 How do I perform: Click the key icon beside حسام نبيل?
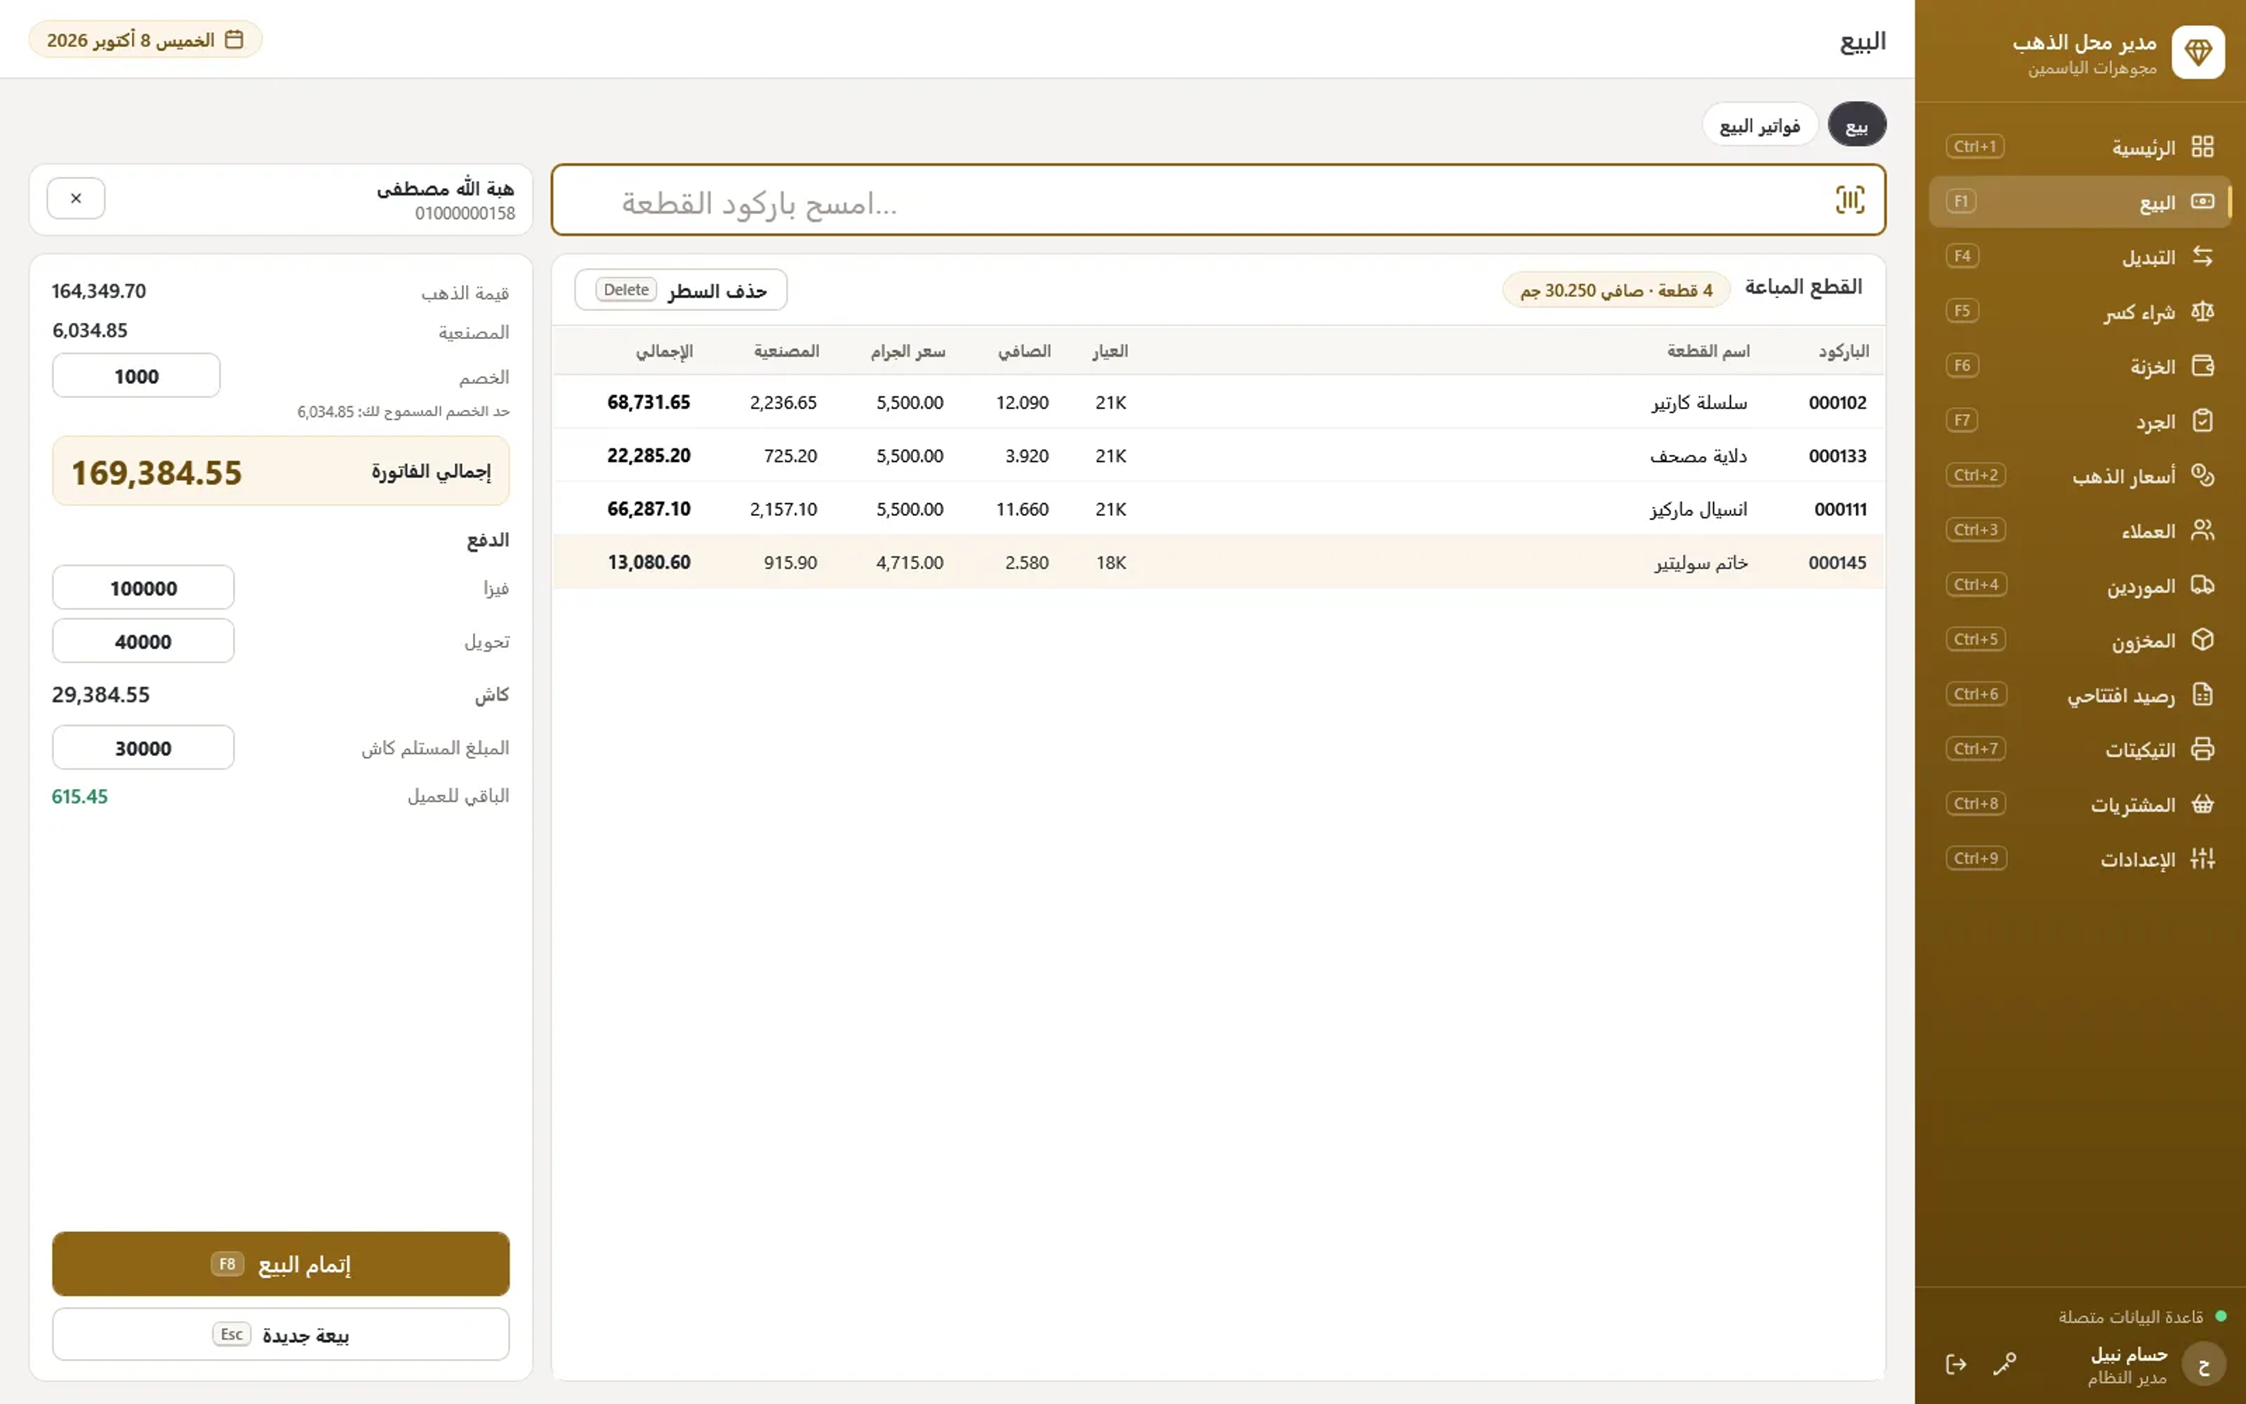(2004, 1364)
